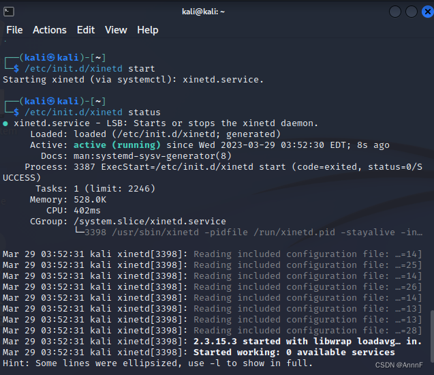The width and height of the screenshot is (434, 375).
Task: Click the log line ending in '=28]'
Action: 213,331
